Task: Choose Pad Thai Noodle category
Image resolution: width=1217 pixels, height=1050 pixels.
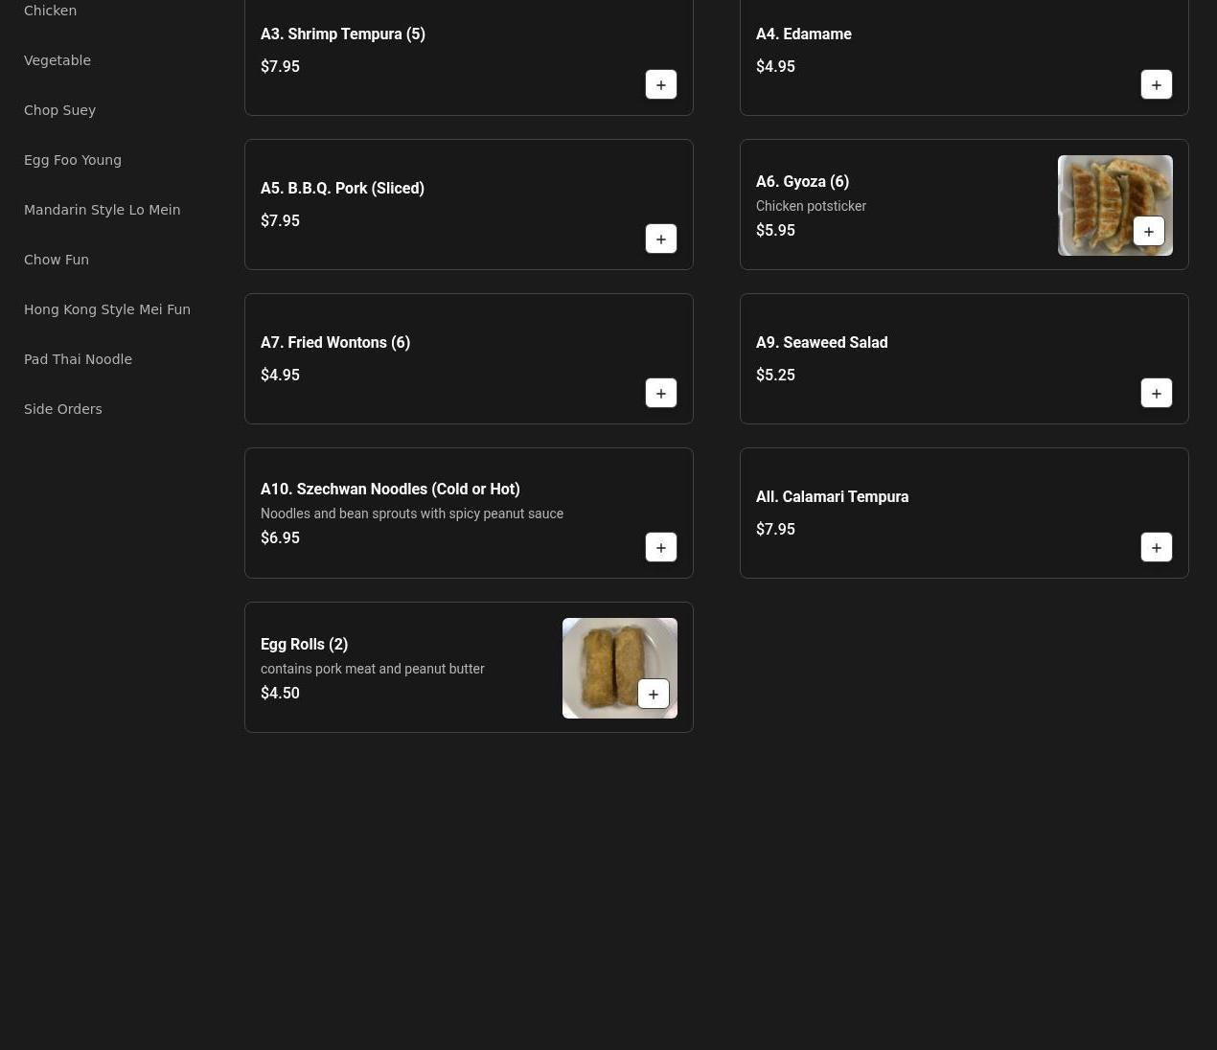Action: [x=78, y=359]
